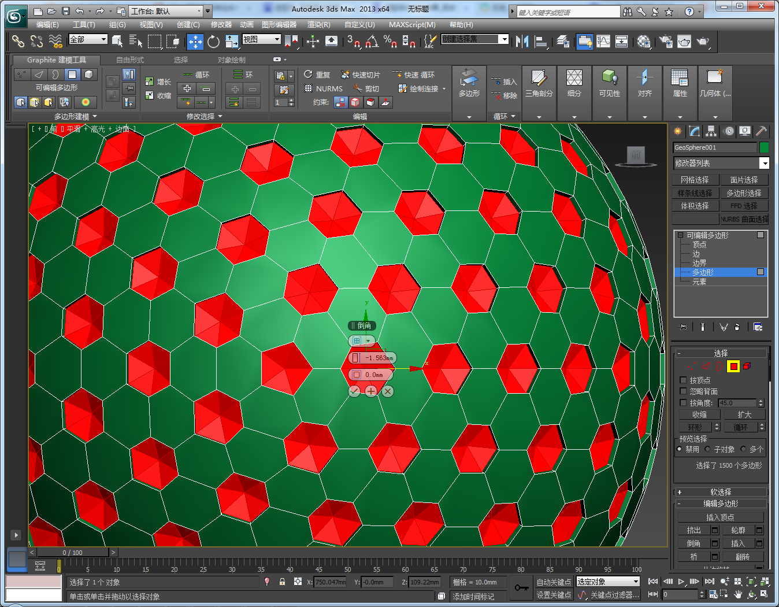
Task: Click the Angle Snap toggle icon
Action: tap(372, 41)
